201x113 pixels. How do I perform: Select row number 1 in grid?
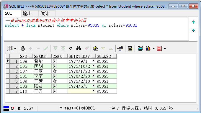click(x=14, y=61)
